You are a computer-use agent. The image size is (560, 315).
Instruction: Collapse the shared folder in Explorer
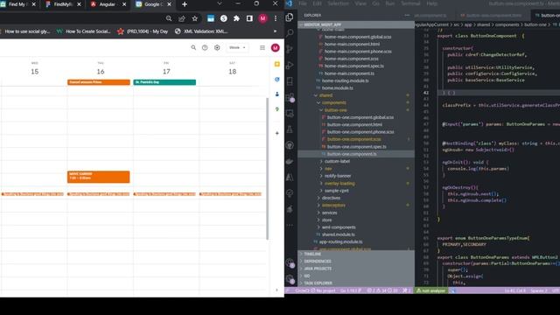(x=316, y=95)
